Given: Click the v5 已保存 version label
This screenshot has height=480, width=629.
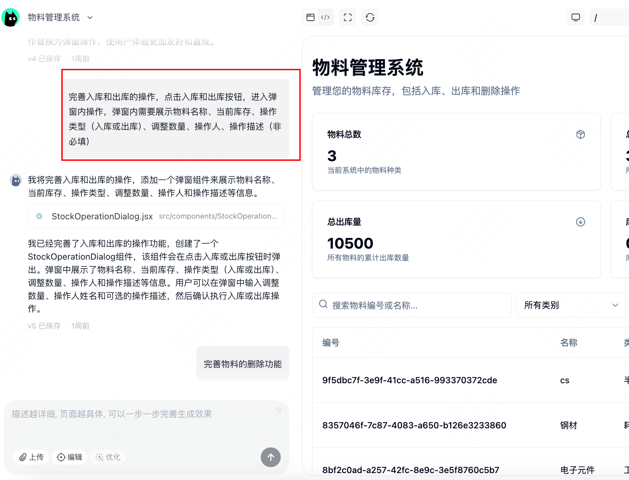Looking at the screenshot, I should pos(43,326).
